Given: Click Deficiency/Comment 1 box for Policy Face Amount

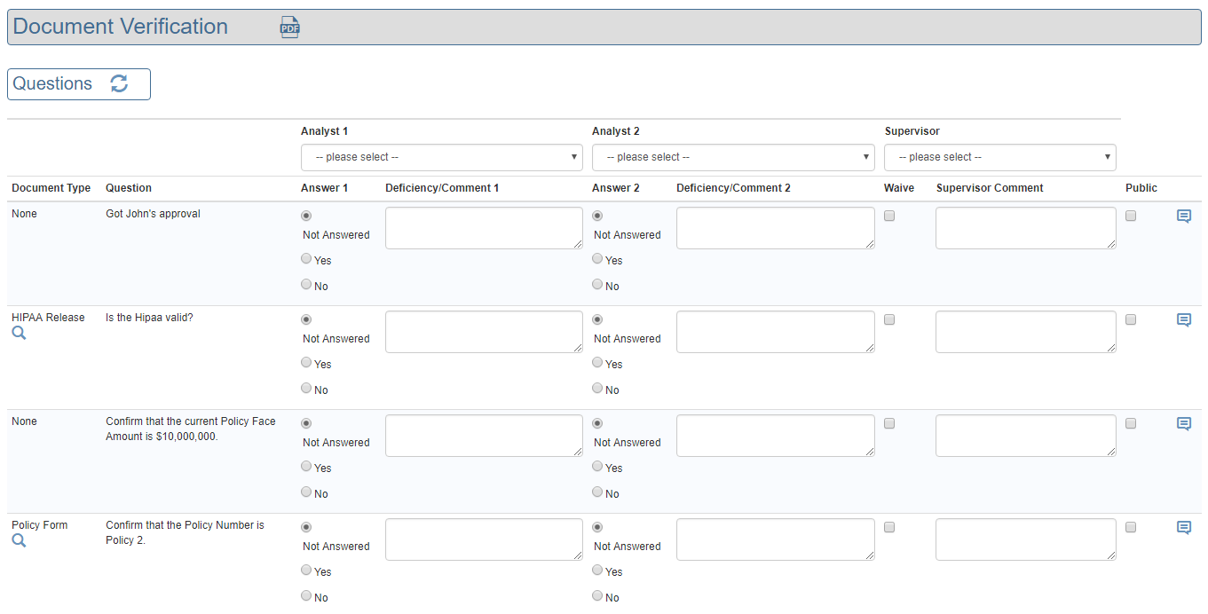Looking at the screenshot, I should [x=484, y=436].
